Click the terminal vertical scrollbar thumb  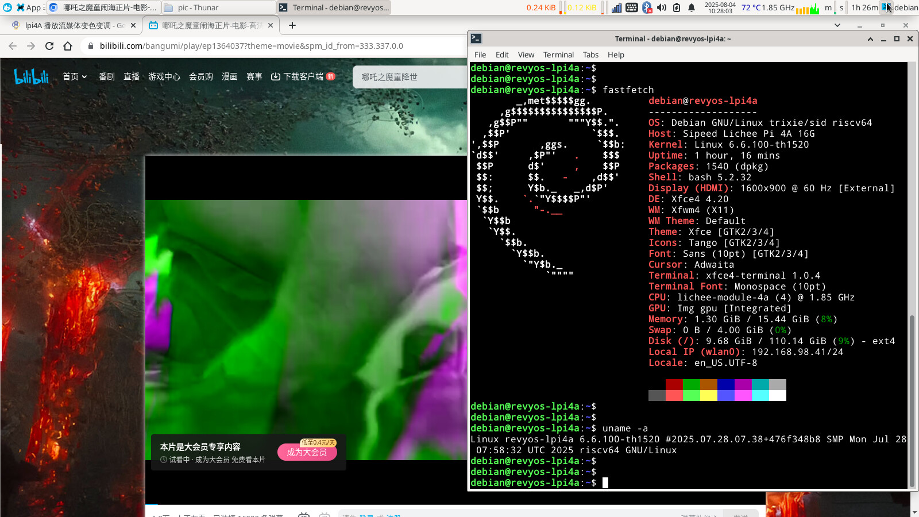click(x=912, y=401)
